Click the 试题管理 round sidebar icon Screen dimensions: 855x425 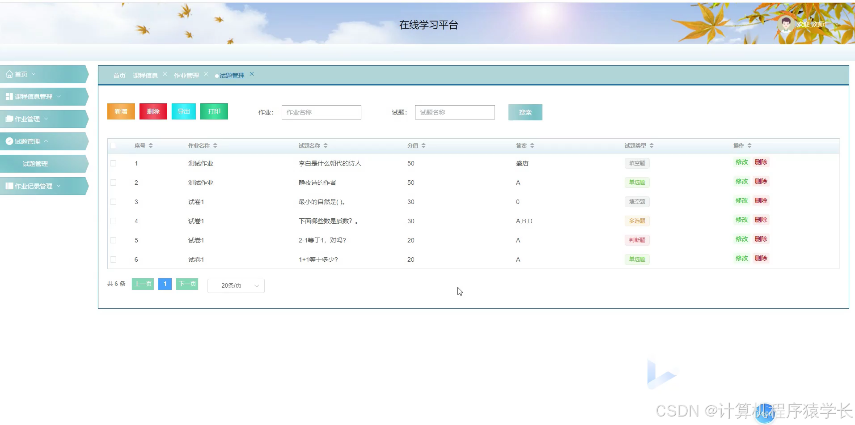pos(9,141)
